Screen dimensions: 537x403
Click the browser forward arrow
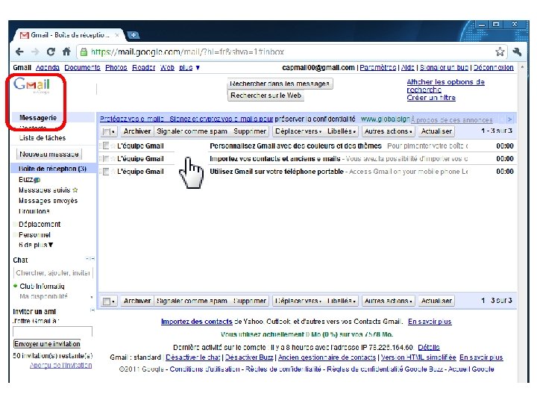[35, 51]
